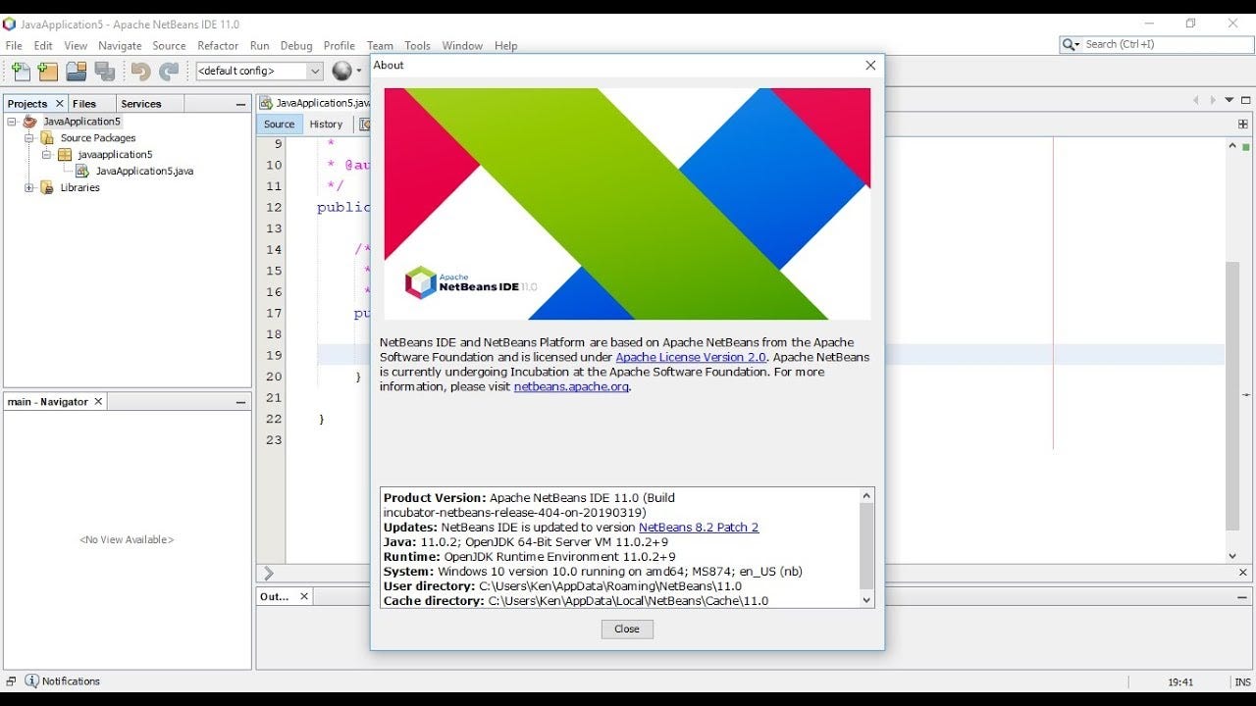
Task: Open the Apache License Version 2.0 link
Action: tap(691, 357)
